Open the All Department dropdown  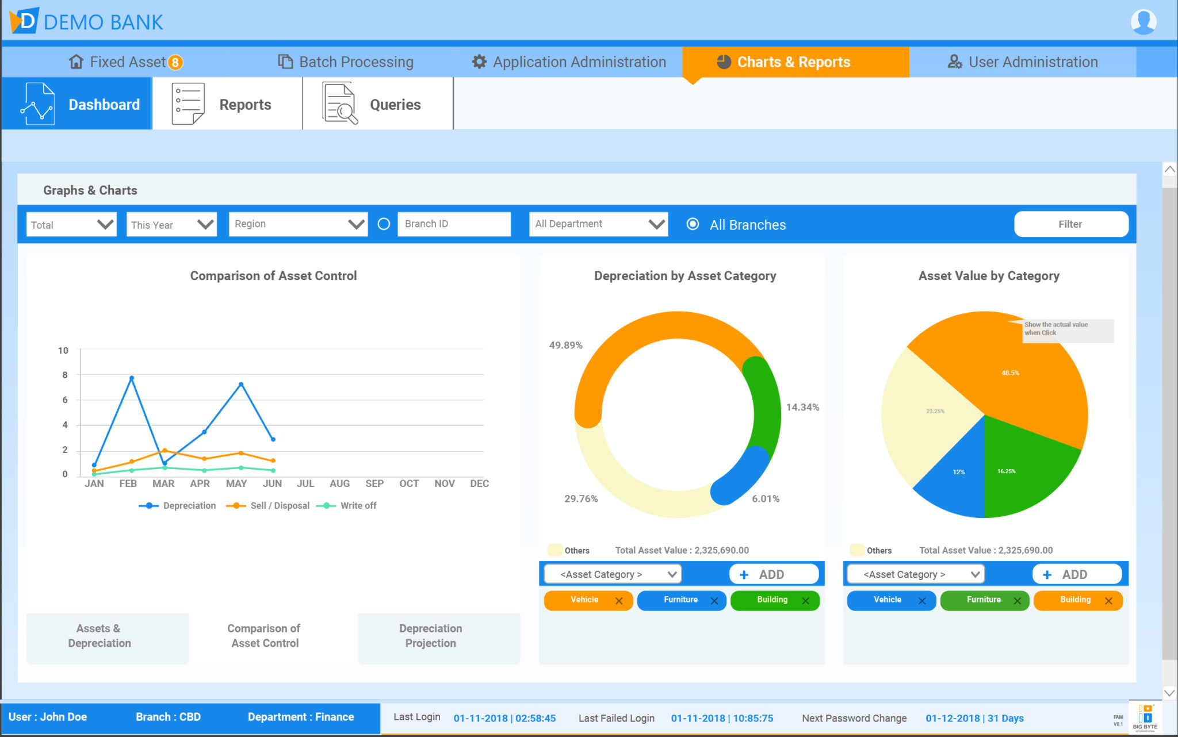point(598,224)
